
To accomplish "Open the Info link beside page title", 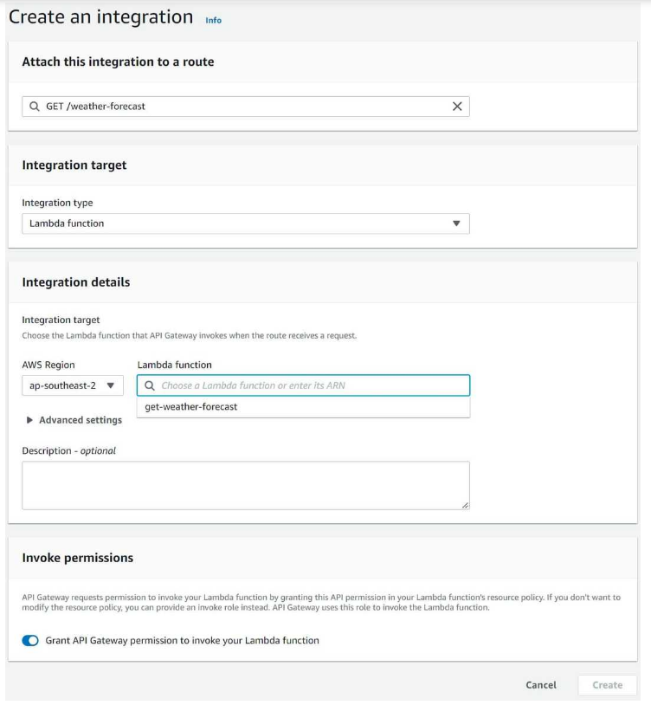I will pos(214,20).
